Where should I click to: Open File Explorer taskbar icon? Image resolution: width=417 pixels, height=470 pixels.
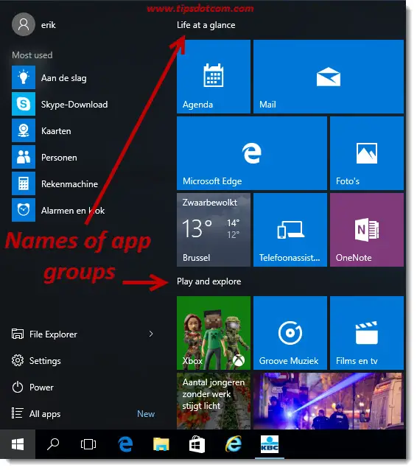point(161,444)
